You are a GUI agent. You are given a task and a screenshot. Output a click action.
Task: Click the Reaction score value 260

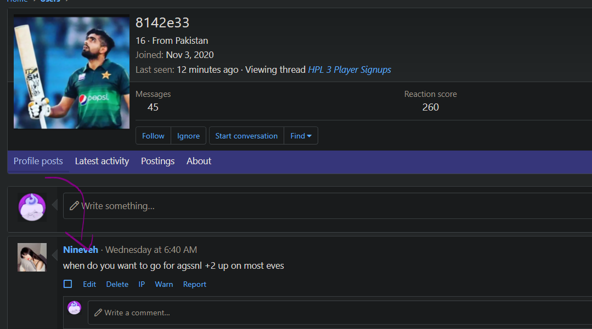point(430,107)
